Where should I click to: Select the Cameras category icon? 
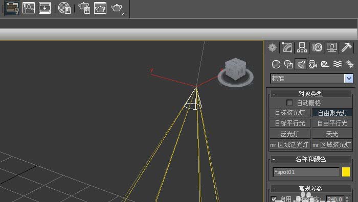[x=313, y=64]
